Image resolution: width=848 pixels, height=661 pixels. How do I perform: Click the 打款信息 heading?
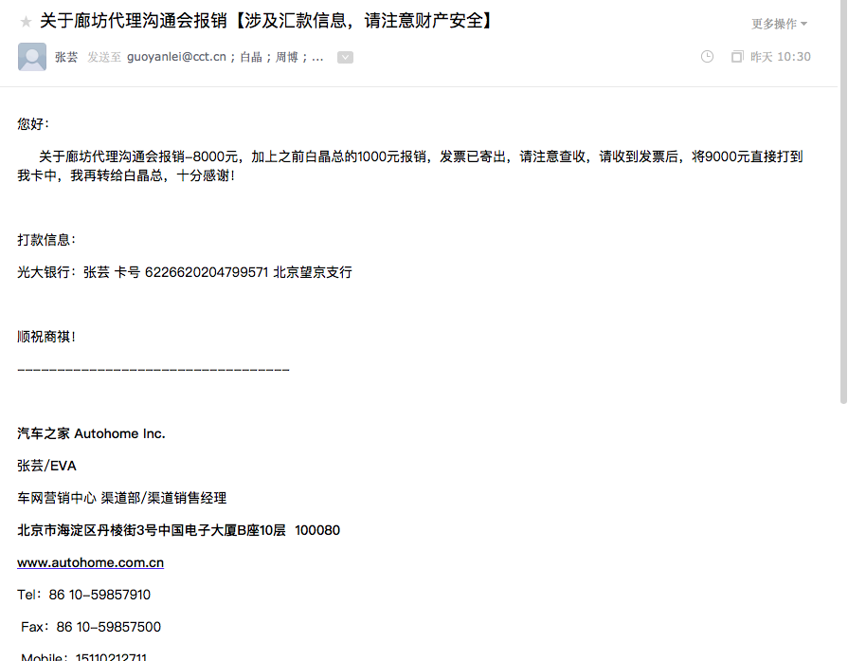(x=46, y=240)
